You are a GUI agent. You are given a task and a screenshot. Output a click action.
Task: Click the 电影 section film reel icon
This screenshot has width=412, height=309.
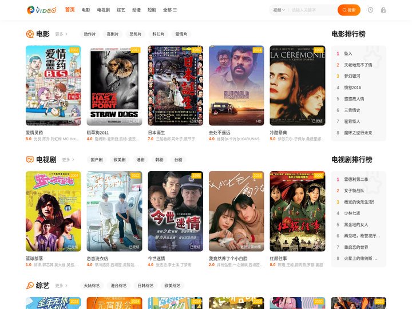tap(30, 34)
